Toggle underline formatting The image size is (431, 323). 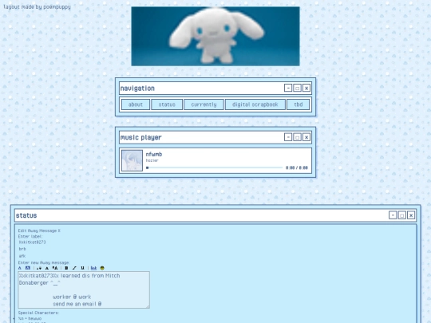[x=82, y=268]
